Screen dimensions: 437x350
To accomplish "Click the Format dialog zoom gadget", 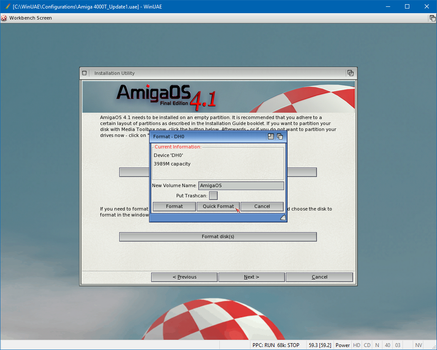I will point(270,137).
